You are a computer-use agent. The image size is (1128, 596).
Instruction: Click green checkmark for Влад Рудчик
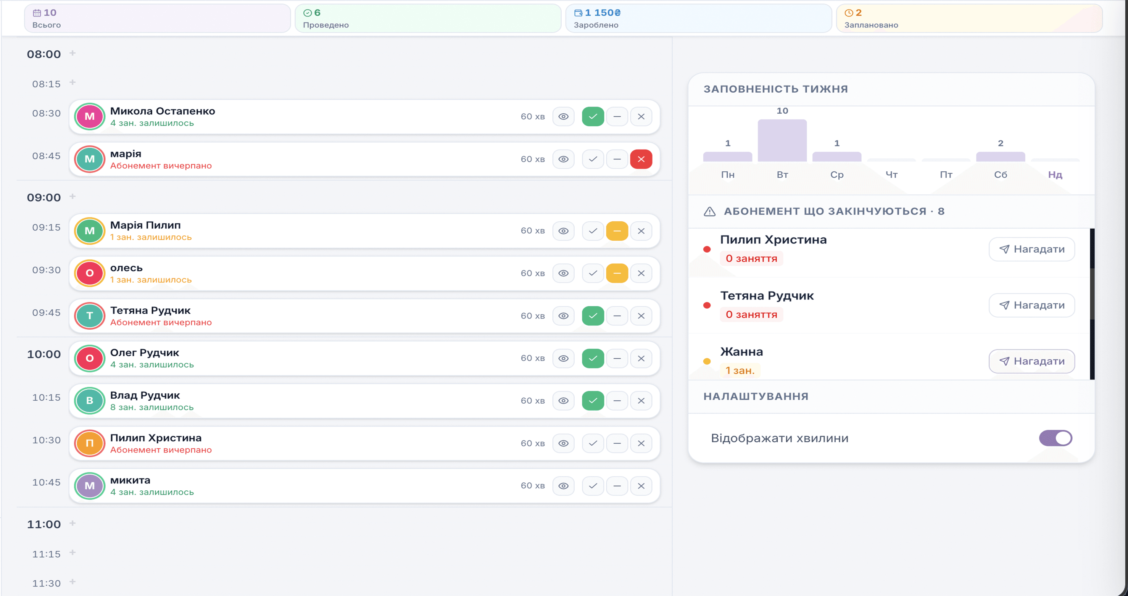[x=593, y=401]
